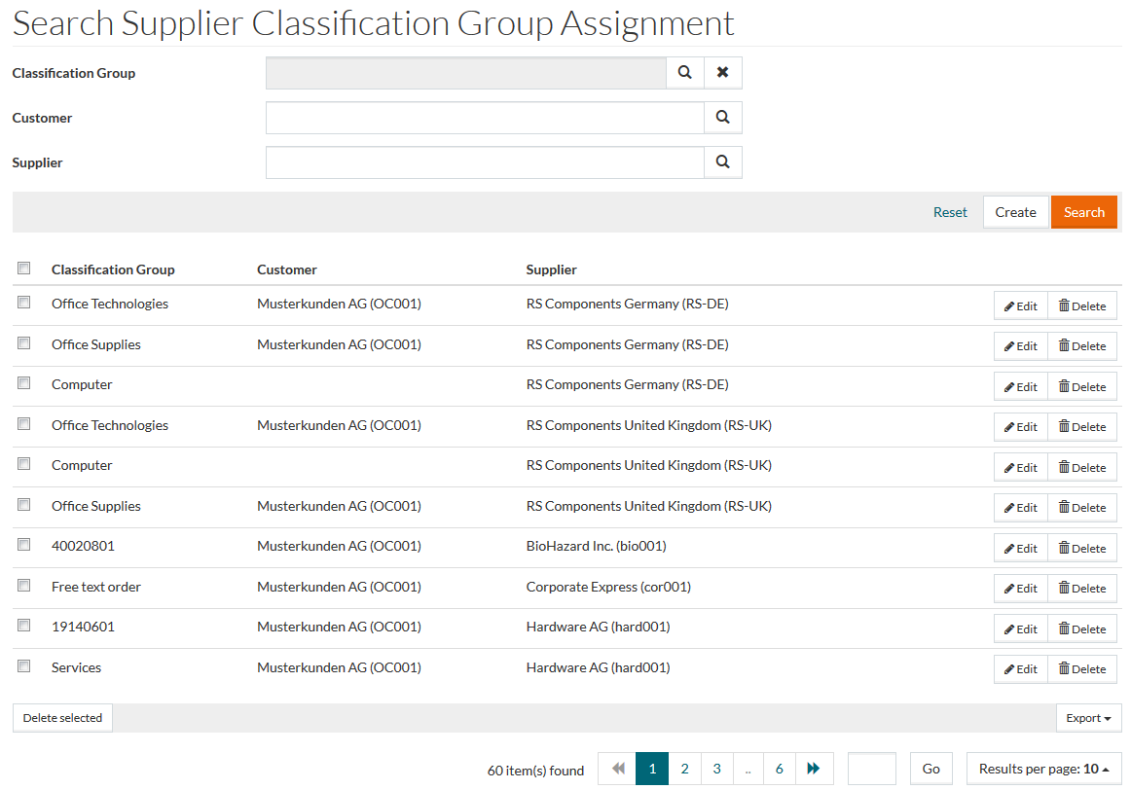Focus the page number input beside Go
The height and width of the screenshot is (790, 1131).
(871, 769)
